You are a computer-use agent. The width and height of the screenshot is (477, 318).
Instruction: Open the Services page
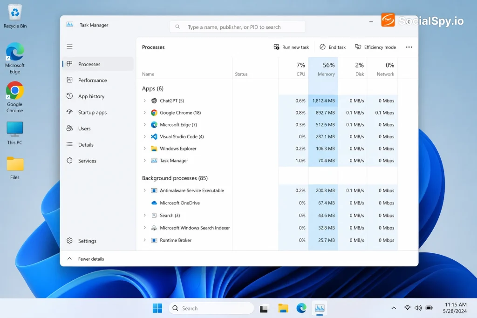click(x=98, y=161)
